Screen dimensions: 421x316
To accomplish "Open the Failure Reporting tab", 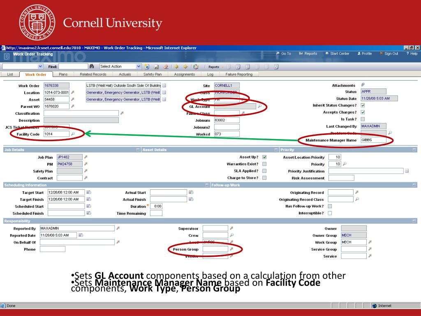I will click(239, 74).
